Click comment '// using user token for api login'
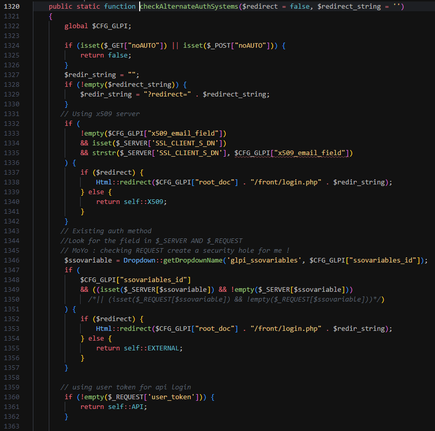435x431 pixels. [x=125, y=387]
